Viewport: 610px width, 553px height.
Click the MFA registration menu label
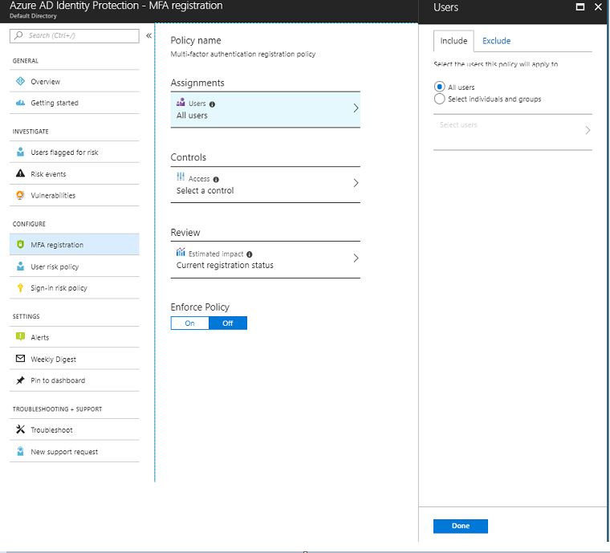[x=57, y=245]
